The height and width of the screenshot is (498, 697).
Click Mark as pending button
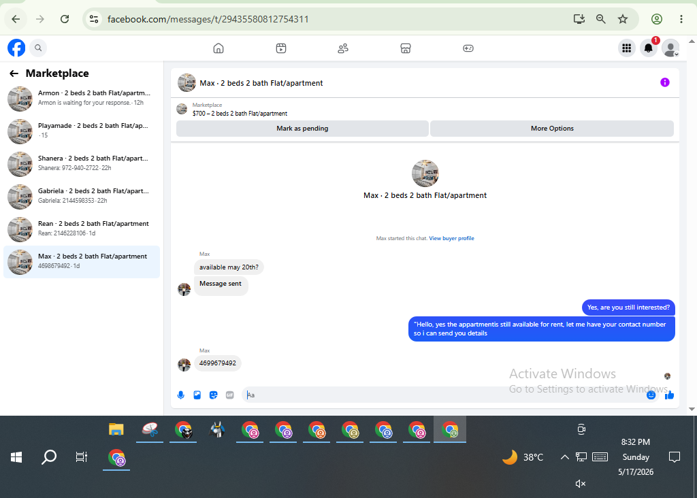tap(302, 129)
